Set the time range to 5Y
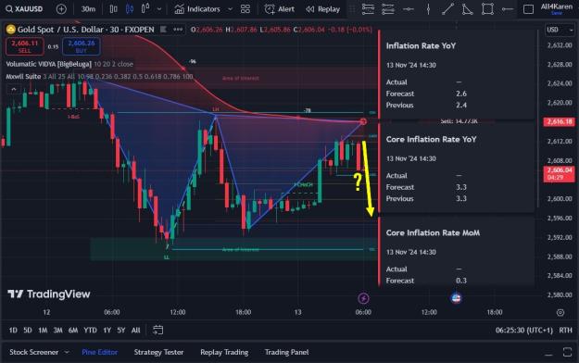 [x=121, y=331]
